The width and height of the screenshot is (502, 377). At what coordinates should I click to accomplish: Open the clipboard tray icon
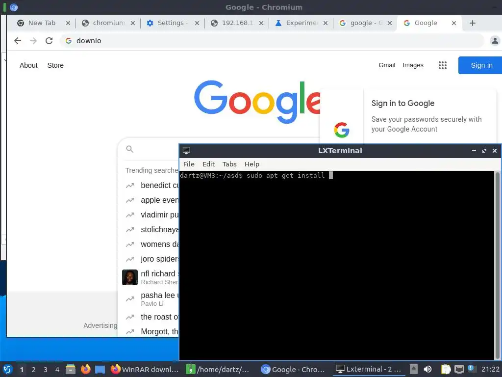[446, 369]
